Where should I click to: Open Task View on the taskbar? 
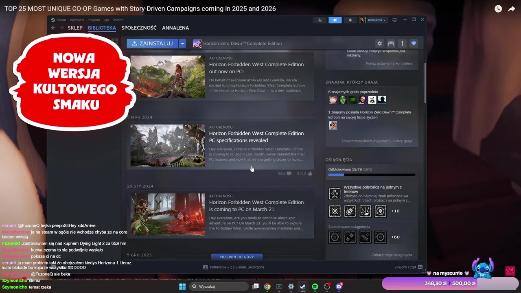[x=255, y=286]
